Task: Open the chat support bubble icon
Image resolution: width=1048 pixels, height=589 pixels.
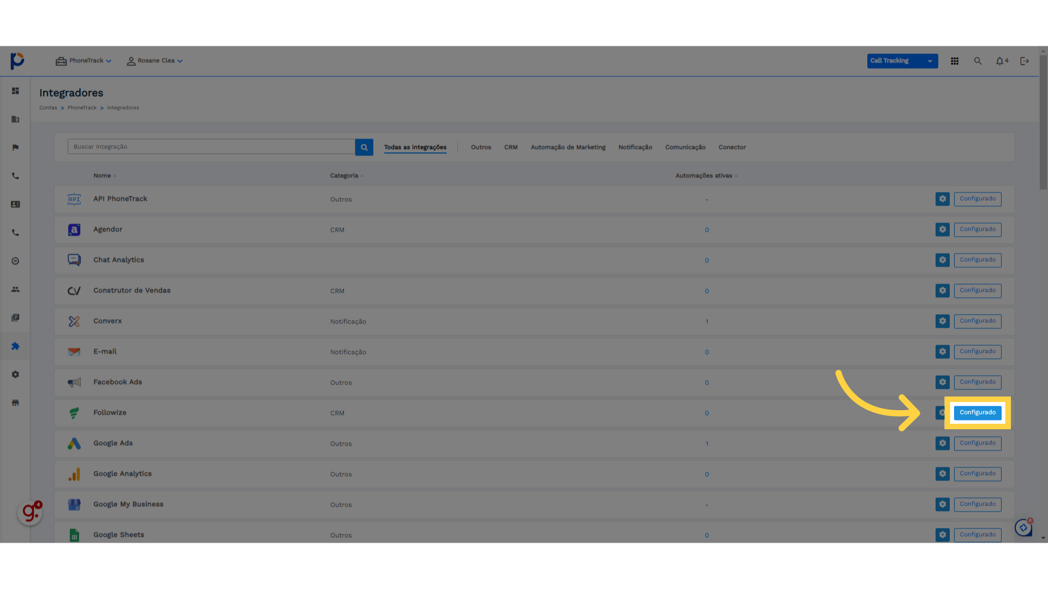Action: click(1023, 527)
